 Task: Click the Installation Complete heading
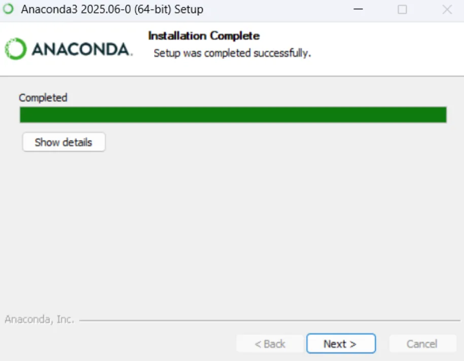click(204, 36)
